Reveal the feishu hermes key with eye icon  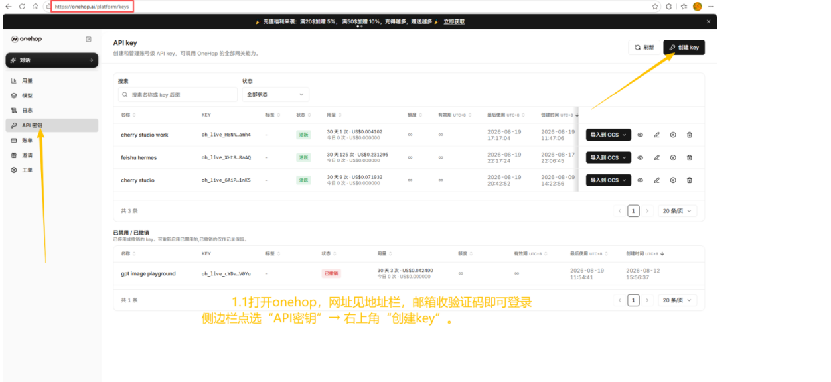[641, 157]
